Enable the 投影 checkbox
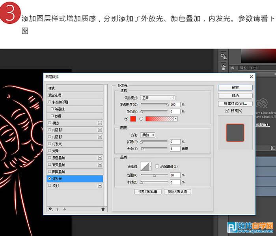Viewport: 276px width, 236px height. (49, 185)
